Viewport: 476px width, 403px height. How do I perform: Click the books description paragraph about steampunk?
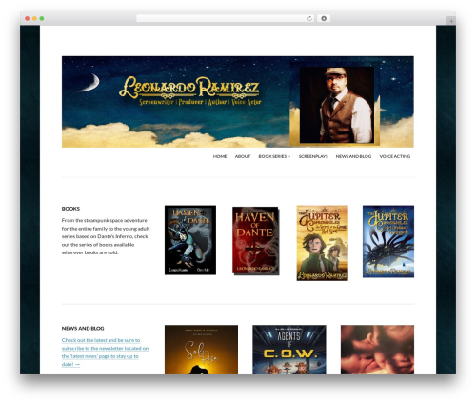point(106,236)
